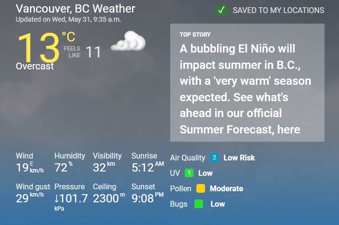Click the 13 degree temperature reading
Screen dimensions: 339x225
(39, 47)
